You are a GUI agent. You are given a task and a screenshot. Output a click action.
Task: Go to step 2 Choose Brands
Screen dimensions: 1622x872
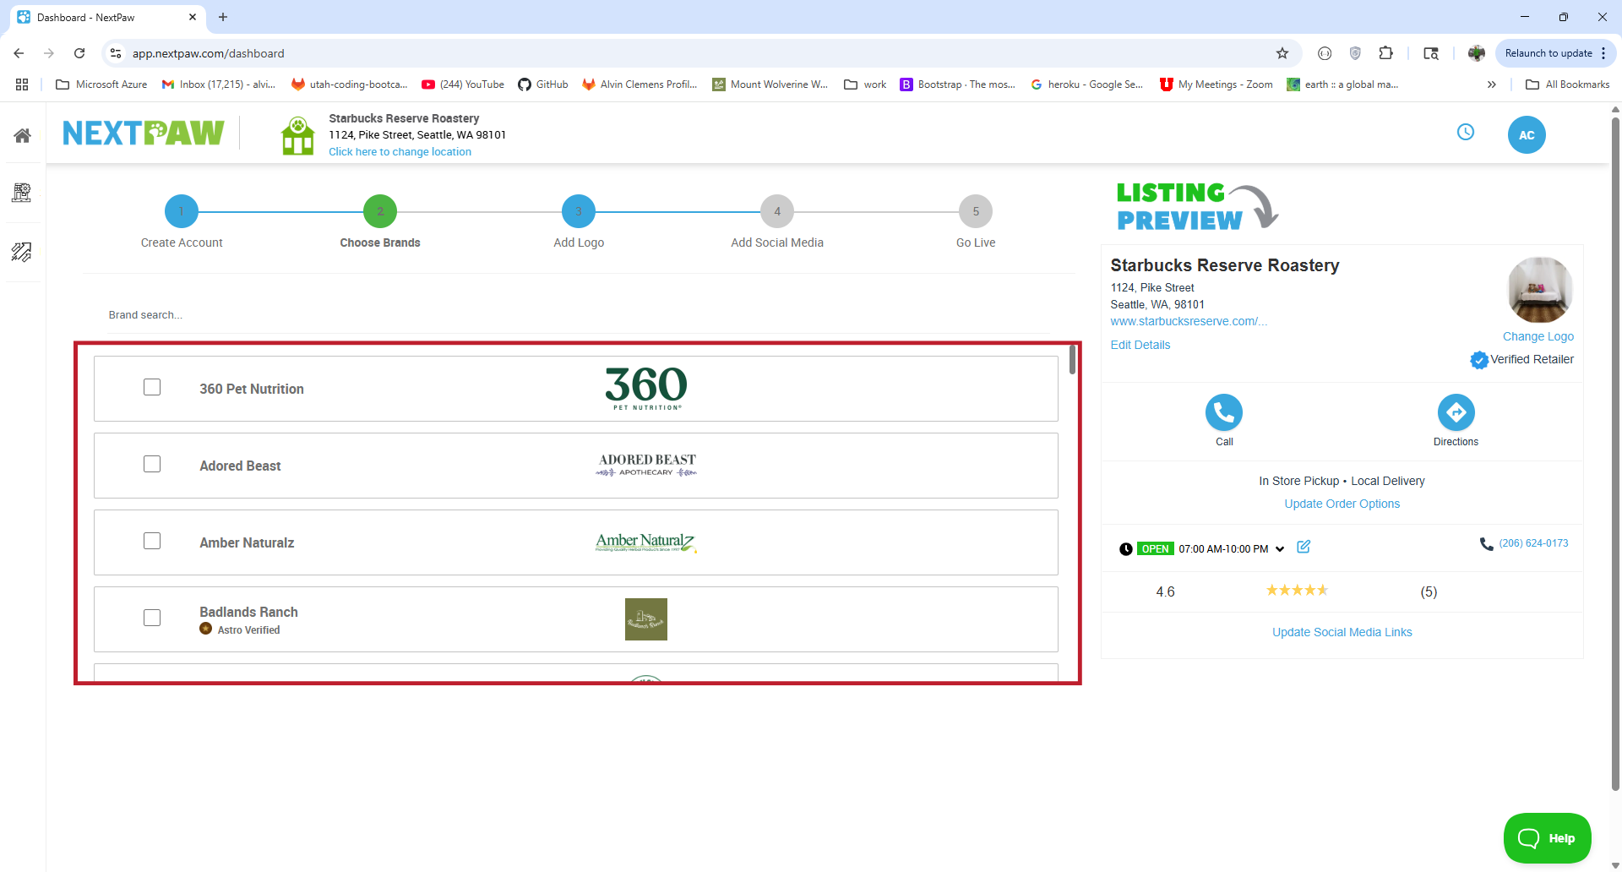[x=380, y=211]
